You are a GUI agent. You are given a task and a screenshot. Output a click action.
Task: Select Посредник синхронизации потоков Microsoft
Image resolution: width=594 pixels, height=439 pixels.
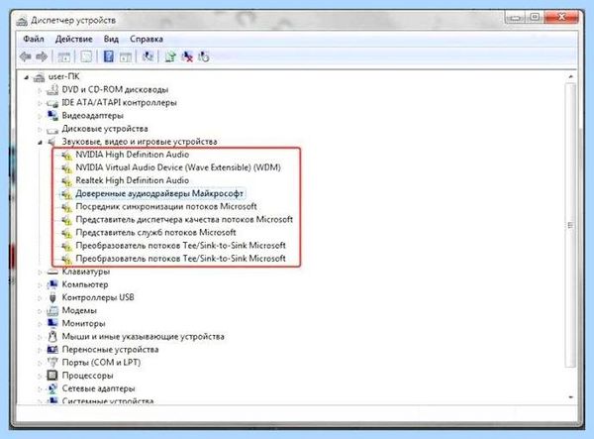coord(166,206)
